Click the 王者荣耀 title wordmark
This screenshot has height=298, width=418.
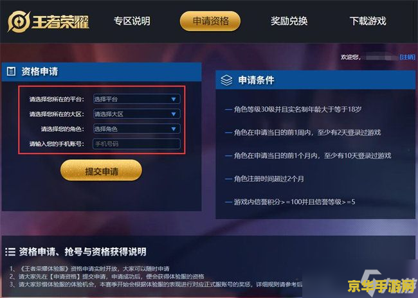click(x=61, y=21)
